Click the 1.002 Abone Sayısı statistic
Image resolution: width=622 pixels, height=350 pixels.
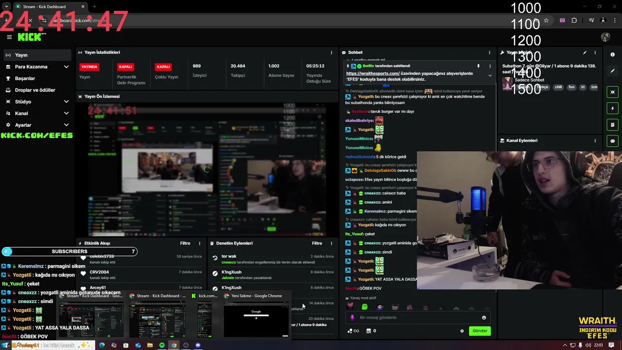[x=281, y=70]
